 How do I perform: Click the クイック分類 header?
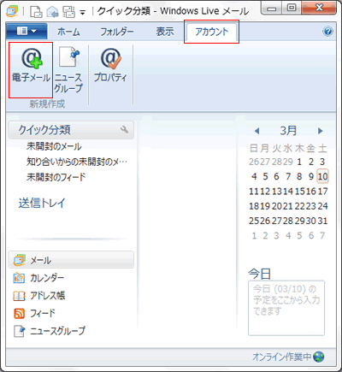71,130
